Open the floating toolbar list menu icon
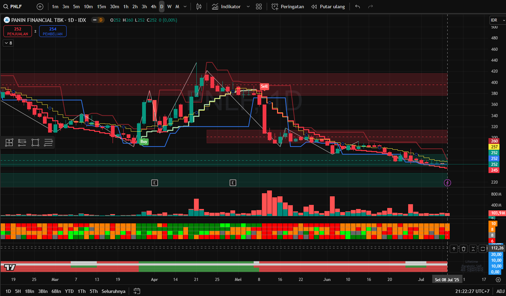 (48, 143)
